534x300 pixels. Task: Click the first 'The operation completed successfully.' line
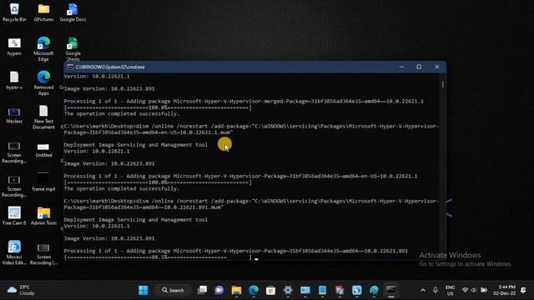(122, 113)
